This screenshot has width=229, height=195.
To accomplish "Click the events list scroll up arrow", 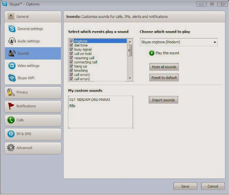I will click(130, 42).
